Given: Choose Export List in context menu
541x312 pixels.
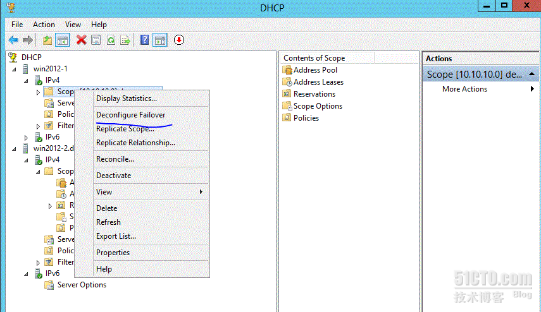Looking at the screenshot, I should pyautogui.click(x=151, y=236).
